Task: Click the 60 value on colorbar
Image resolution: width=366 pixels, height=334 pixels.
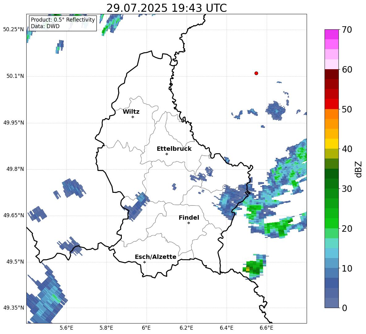Action: coord(347,70)
